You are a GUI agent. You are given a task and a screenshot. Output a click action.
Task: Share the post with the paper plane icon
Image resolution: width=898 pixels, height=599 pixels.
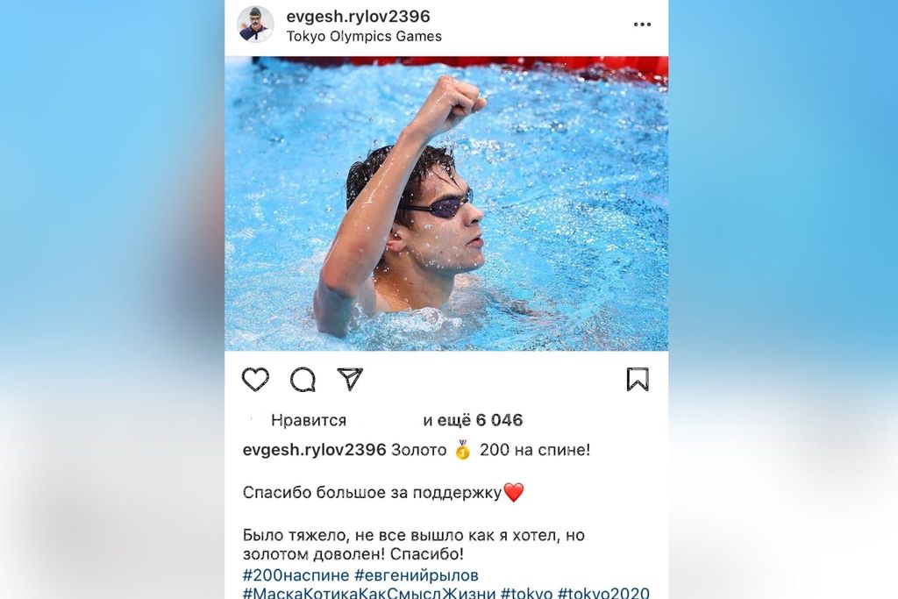(350, 379)
